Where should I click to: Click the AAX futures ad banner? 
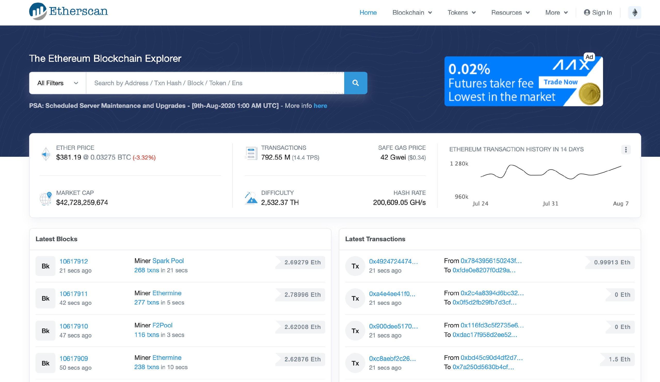coord(524,81)
